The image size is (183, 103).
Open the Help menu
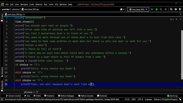(70, 5)
